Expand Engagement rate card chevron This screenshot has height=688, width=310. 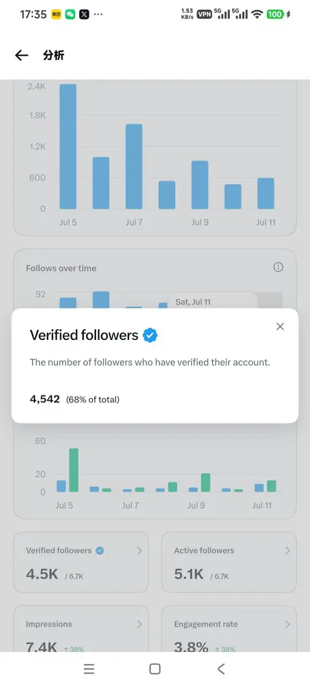(x=288, y=624)
